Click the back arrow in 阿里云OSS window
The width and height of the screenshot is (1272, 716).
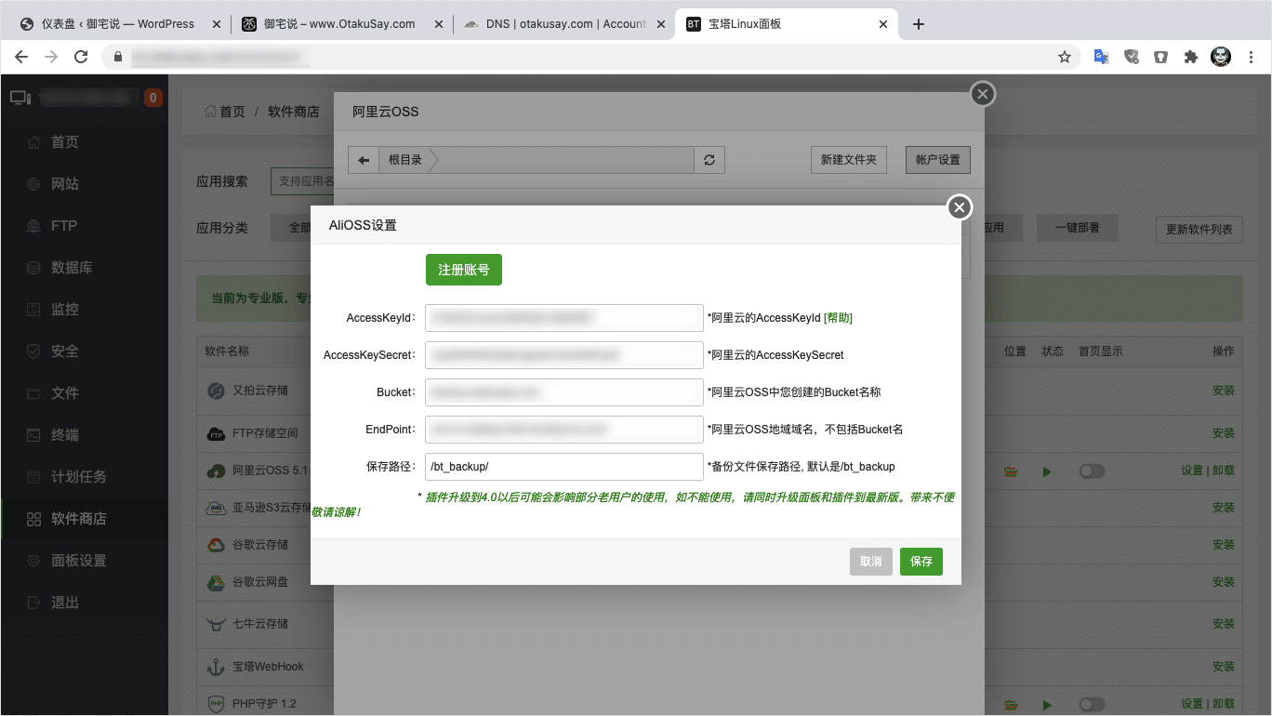pos(364,160)
